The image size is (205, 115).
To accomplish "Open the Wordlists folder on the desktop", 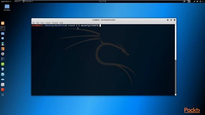I will click(7, 7).
